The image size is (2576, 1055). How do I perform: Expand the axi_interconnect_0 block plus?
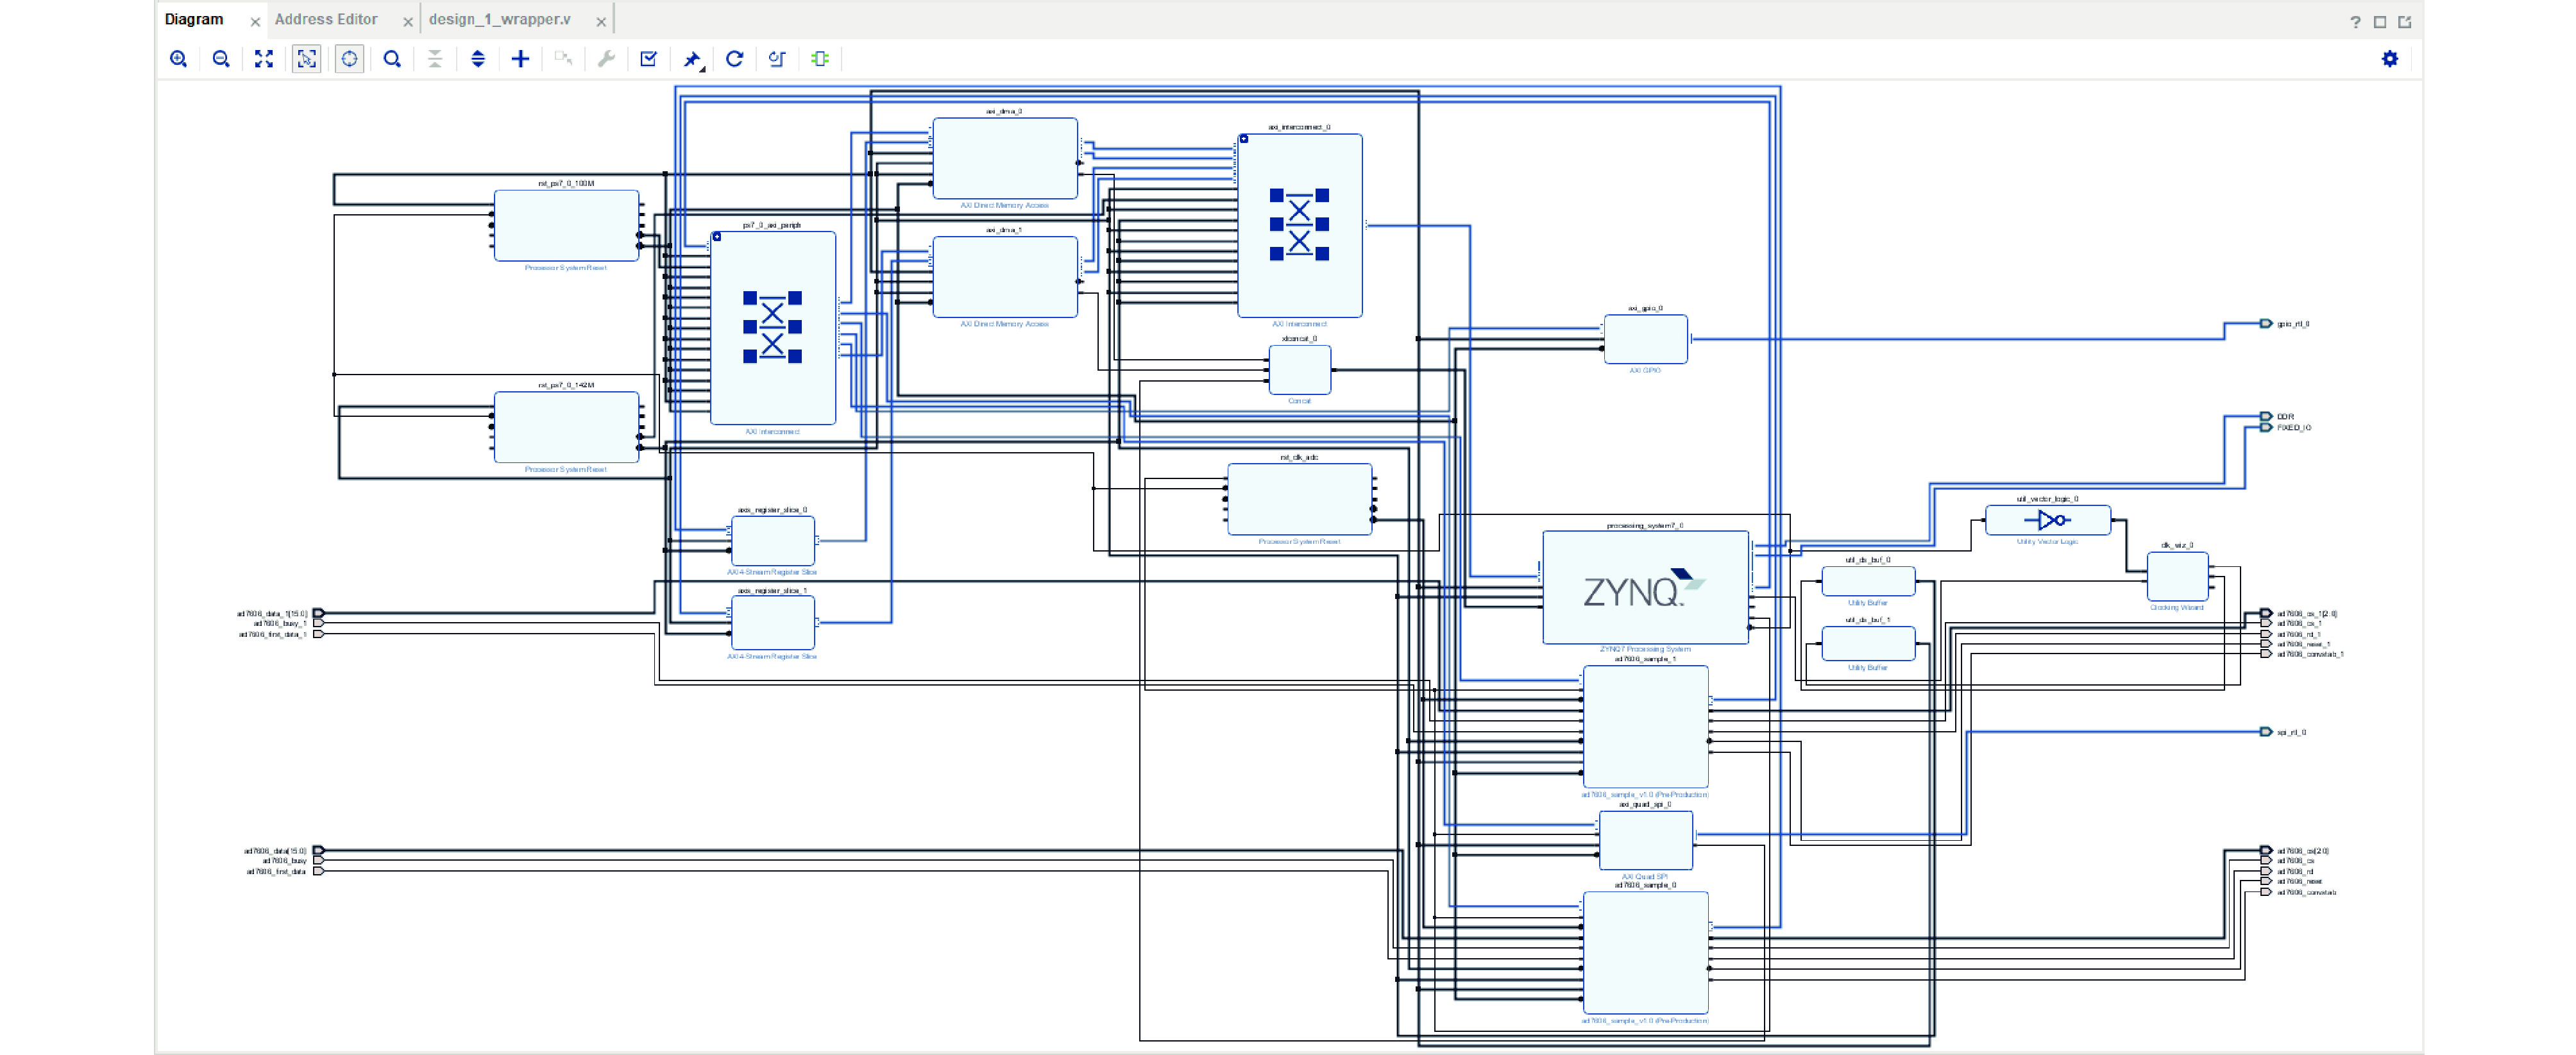pos(1244,139)
